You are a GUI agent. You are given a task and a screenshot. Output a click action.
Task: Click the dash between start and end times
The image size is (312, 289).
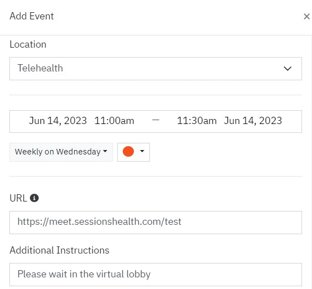[x=155, y=120]
